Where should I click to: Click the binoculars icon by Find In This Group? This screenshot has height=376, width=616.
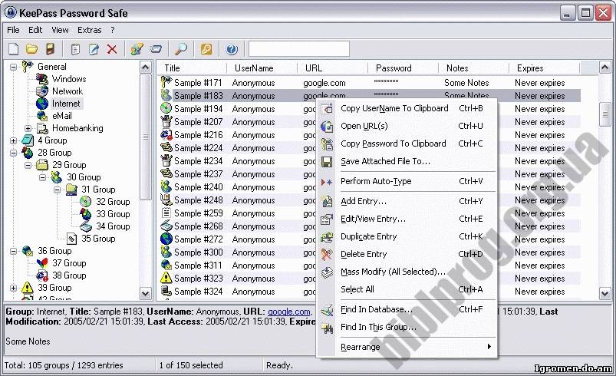327,328
